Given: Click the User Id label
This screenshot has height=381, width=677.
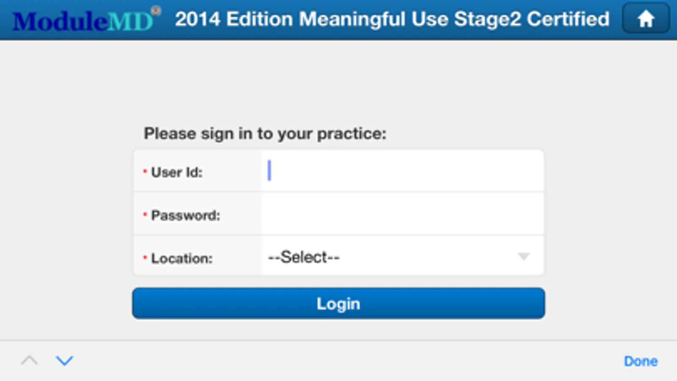Looking at the screenshot, I should pos(177,172).
